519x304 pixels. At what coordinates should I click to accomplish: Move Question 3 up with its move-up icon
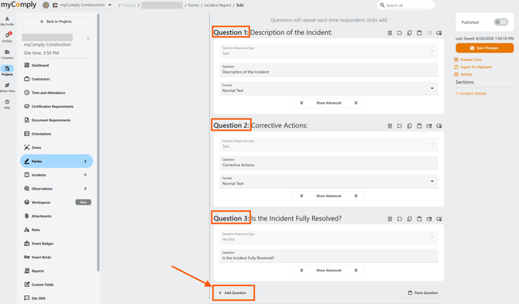[429, 219]
